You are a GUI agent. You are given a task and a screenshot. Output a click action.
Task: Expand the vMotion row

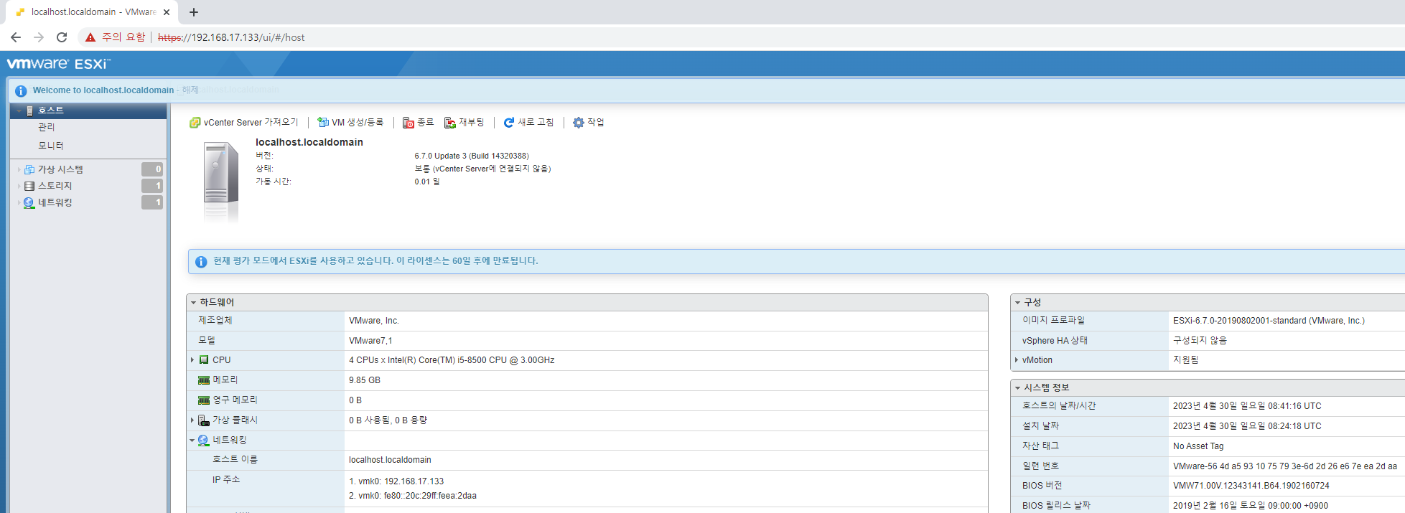(1017, 360)
